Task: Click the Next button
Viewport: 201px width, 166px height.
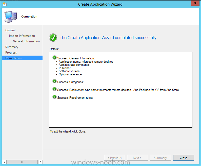Action: pos(137,158)
